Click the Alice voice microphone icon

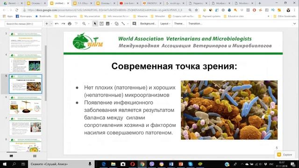point(90,164)
